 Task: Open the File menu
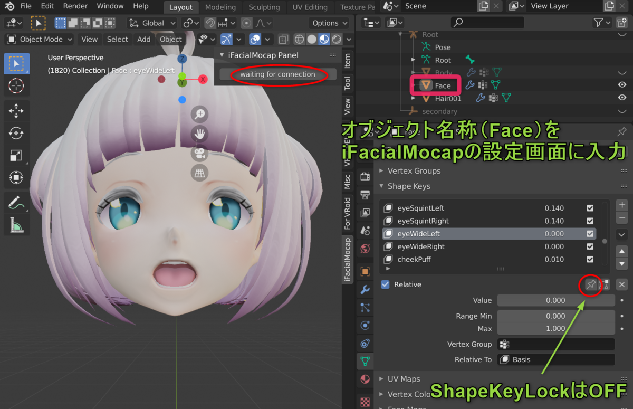(x=26, y=6)
